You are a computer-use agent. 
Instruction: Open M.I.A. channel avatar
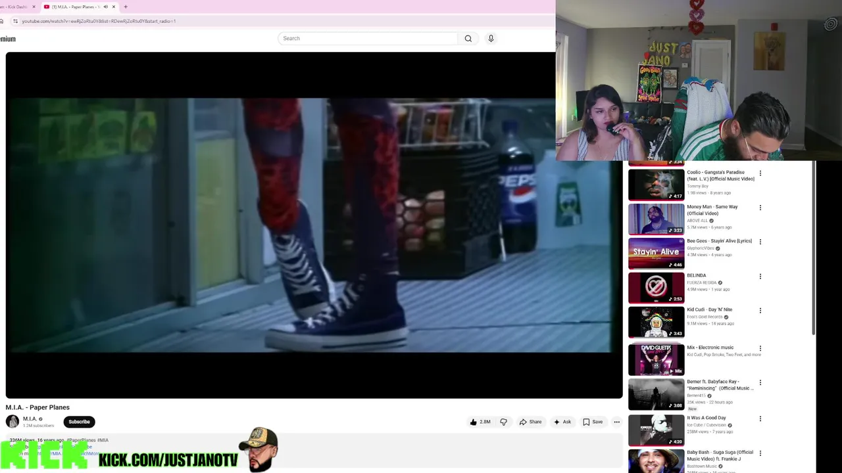12,422
